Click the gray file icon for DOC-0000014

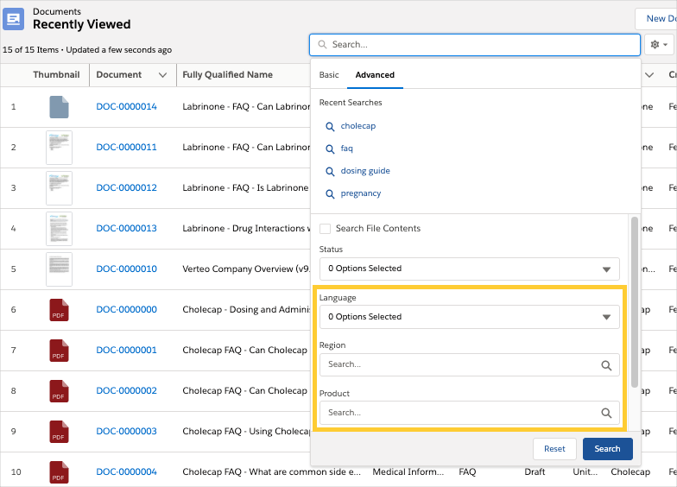(59, 107)
